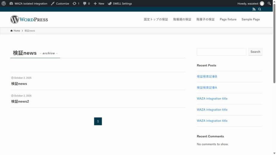Screen dimensions: 276x155
Task: Open the WordPress logo menu in admin bar
Action: tap(4, 3)
